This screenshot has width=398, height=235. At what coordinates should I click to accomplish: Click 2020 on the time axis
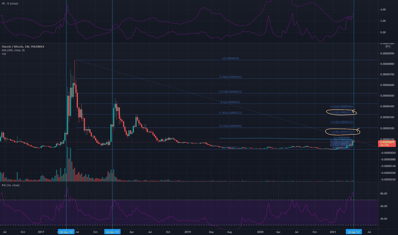[x=260, y=232]
